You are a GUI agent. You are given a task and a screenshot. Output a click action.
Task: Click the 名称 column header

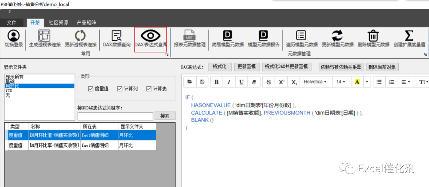pos(54,127)
